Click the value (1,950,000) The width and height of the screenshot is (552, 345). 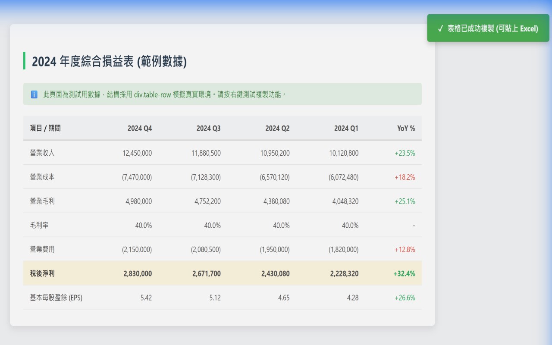click(275, 249)
